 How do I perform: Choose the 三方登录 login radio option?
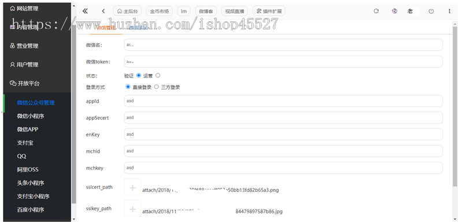pyautogui.click(x=157, y=87)
